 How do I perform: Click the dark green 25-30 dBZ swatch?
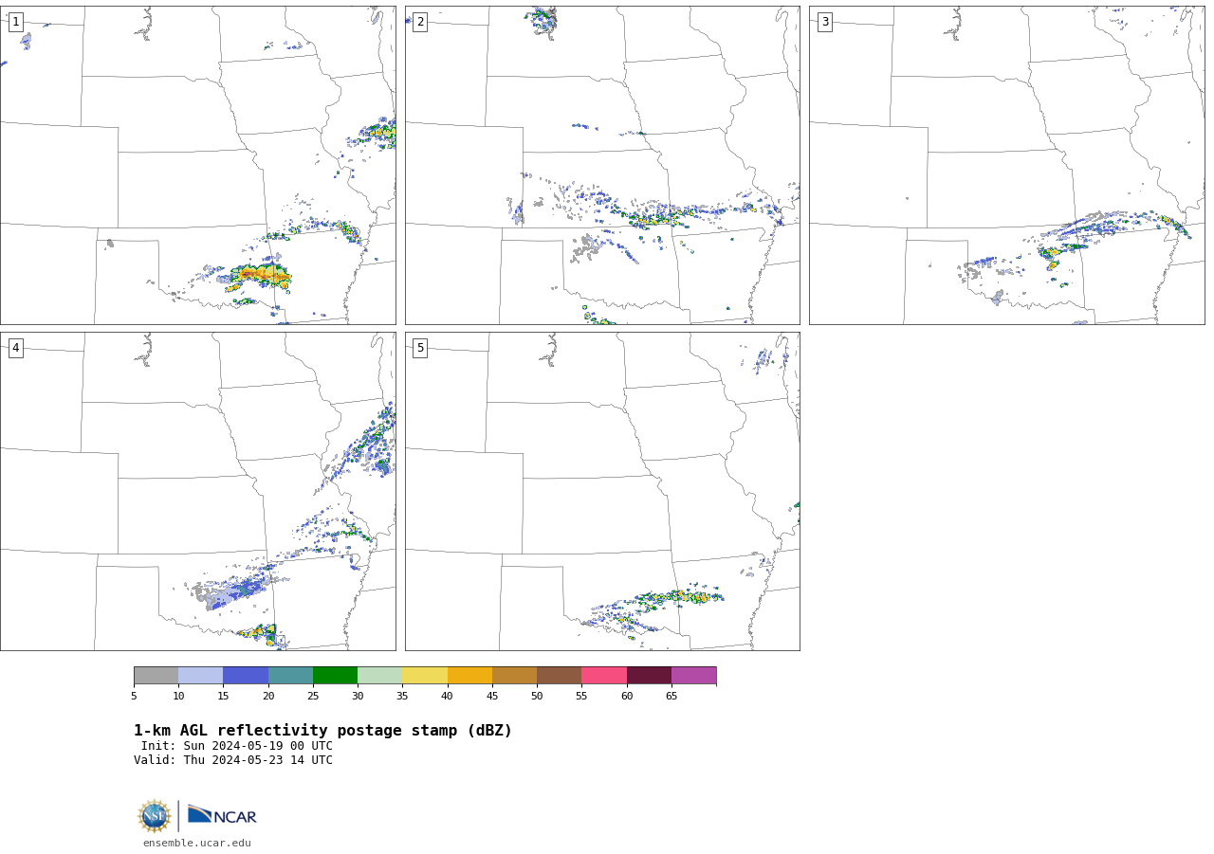(x=335, y=676)
